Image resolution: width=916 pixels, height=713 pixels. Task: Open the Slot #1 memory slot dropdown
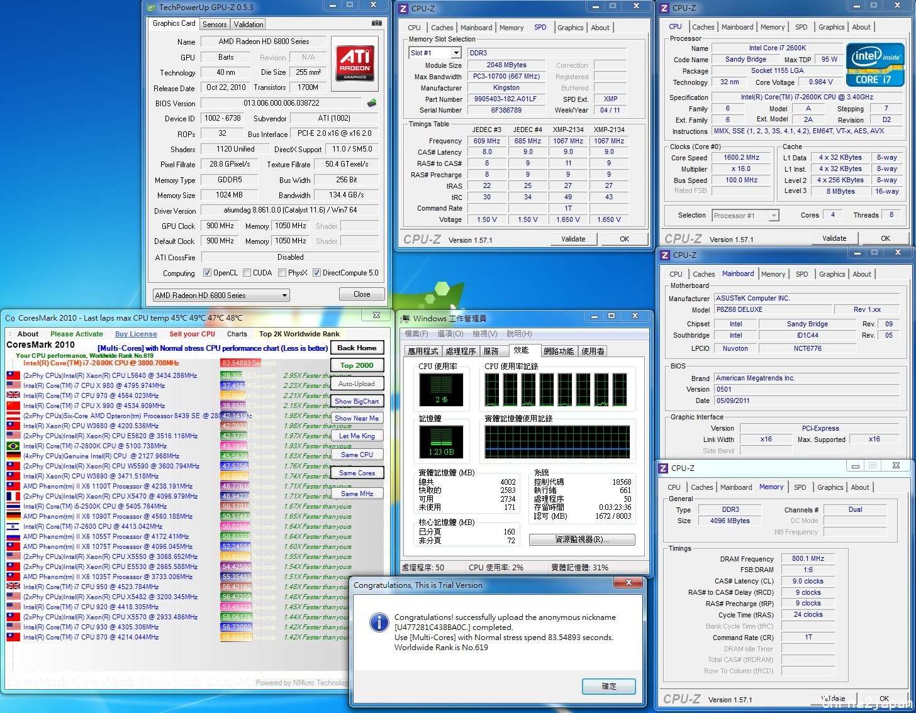435,53
